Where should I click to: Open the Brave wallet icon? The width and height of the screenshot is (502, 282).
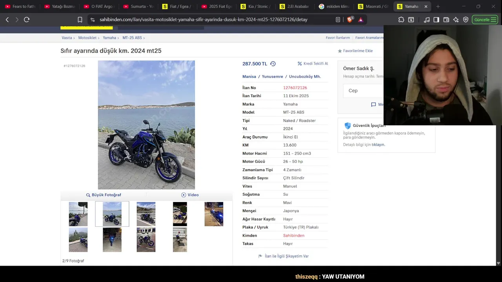pos(446,20)
